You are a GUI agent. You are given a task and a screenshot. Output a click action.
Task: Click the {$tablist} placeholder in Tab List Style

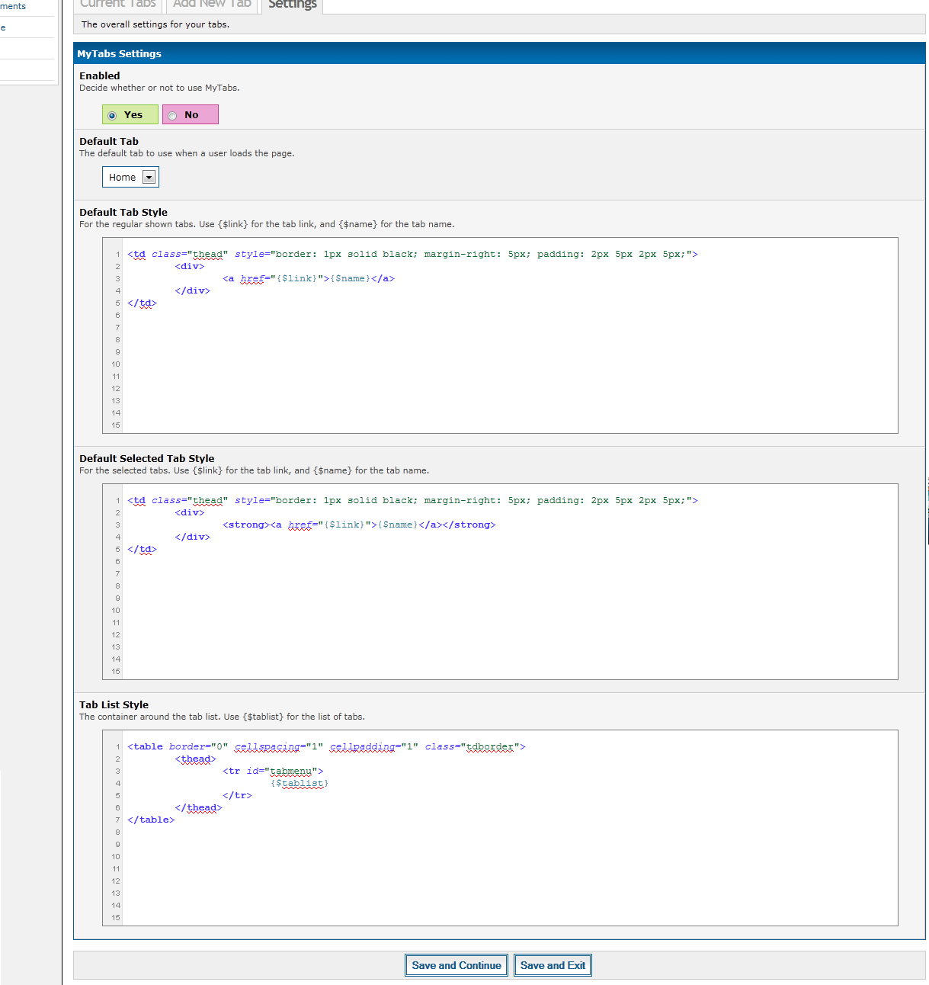tap(299, 784)
